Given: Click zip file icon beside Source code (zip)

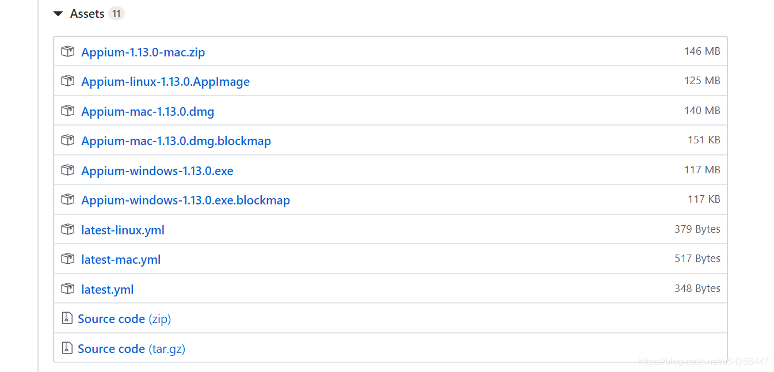Looking at the screenshot, I should (67, 318).
